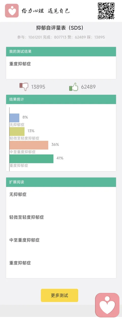Image resolution: width=122 pixels, height=320 pixels.
Task: Click the green 41% bar
Action: pyautogui.click(x=32, y=158)
